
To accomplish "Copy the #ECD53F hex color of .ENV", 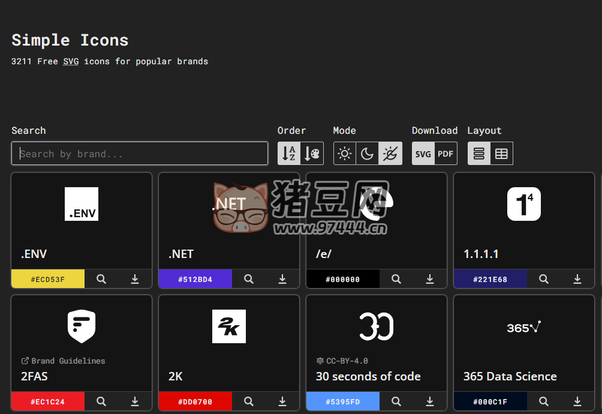I will (x=48, y=278).
